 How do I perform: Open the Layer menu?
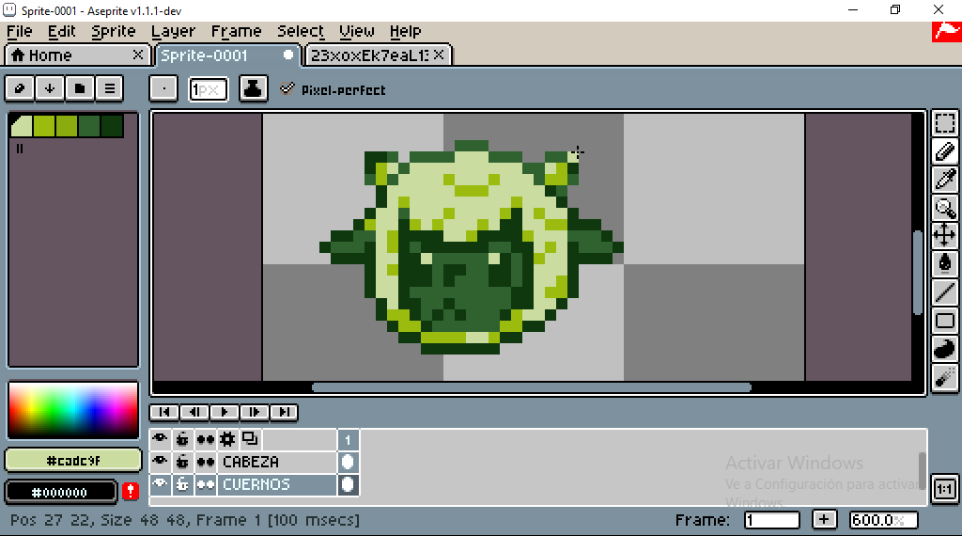pyautogui.click(x=173, y=31)
